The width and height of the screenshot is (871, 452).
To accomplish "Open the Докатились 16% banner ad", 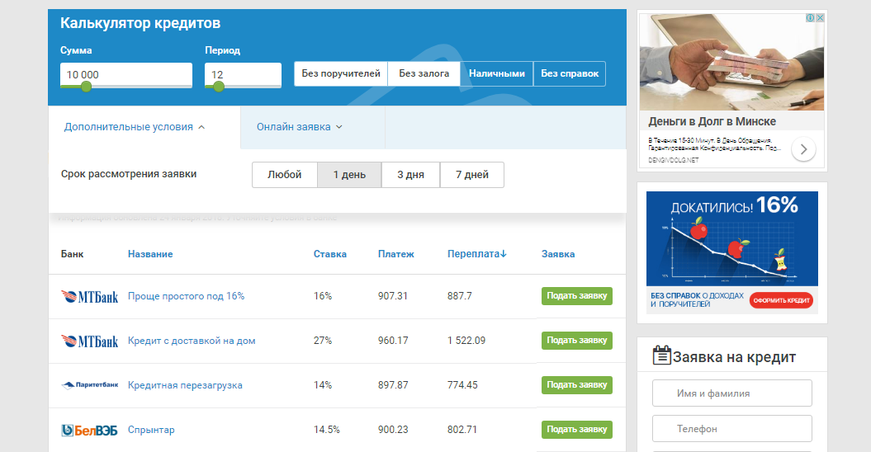I will click(x=732, y=252).
